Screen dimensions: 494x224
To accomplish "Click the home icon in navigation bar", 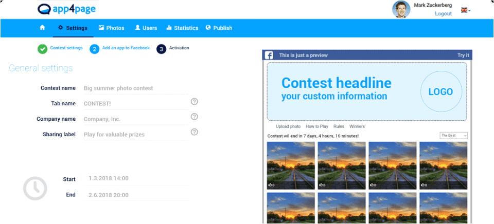I will click(42, 28).
